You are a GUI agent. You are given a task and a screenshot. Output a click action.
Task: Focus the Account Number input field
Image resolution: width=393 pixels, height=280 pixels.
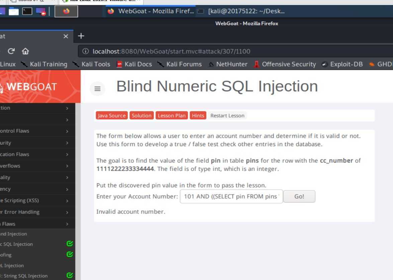231,197
